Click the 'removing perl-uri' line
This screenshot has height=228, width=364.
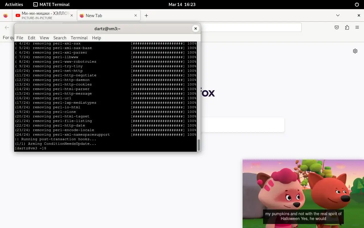pyautogui.click(x=106, y=98)
